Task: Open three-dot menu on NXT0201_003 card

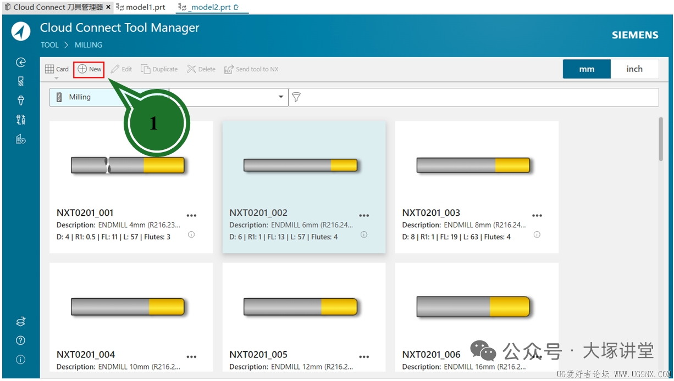Action: (537, 216)
